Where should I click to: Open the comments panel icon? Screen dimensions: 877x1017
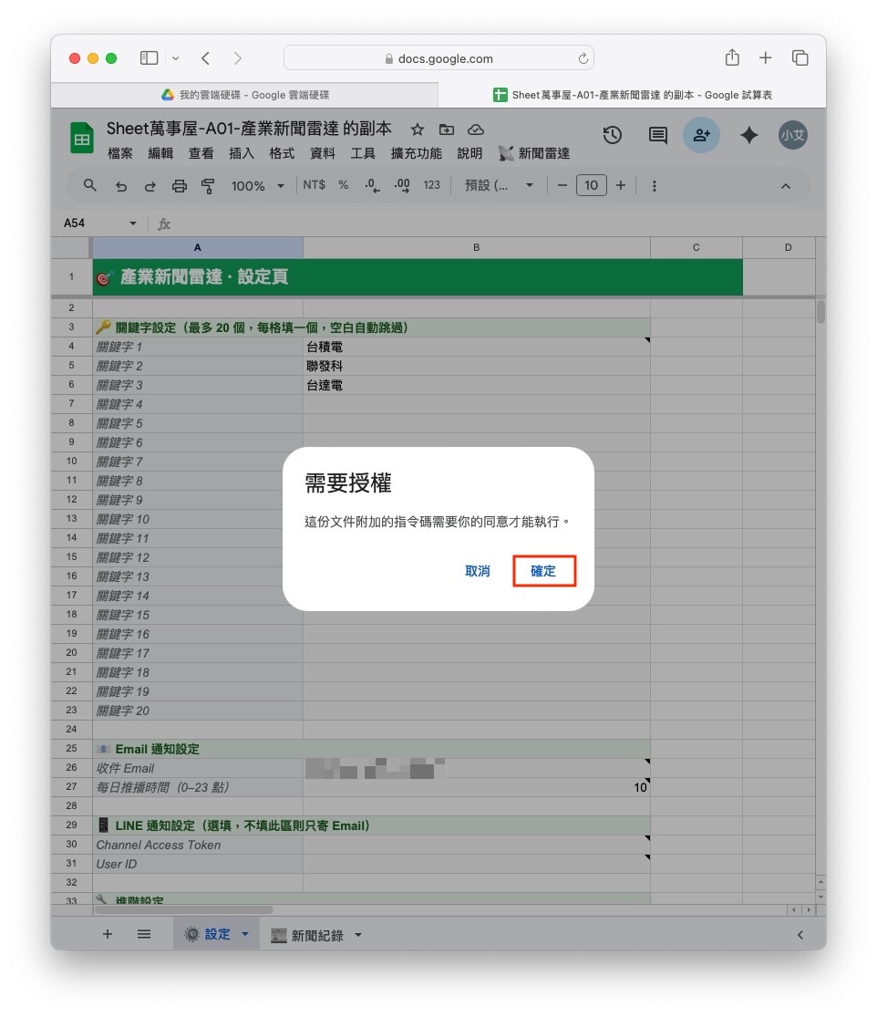pyautogui.click(x=658, y=135)
